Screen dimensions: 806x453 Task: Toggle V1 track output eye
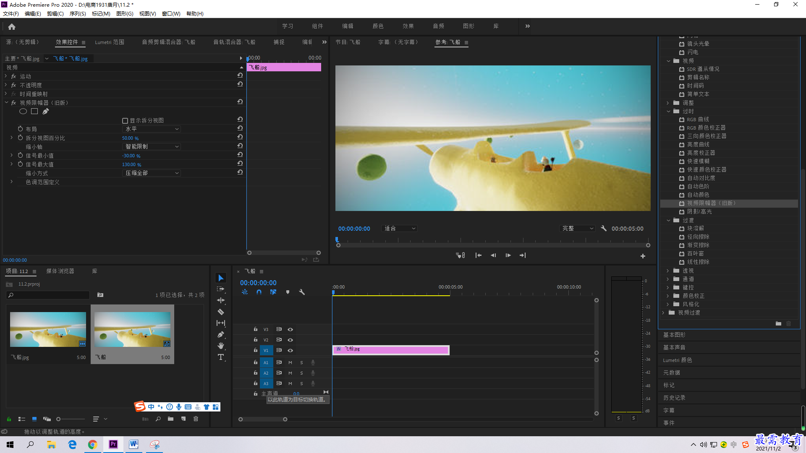click(x=290, y=350)
